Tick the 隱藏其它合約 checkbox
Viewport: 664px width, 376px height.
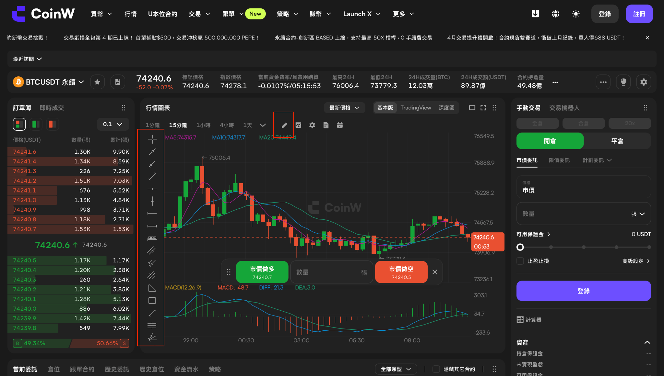436,369
